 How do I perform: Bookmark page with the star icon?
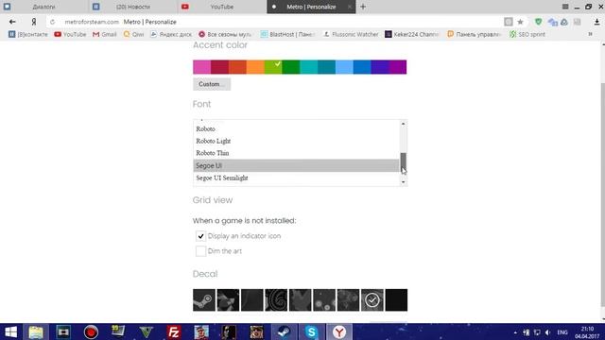tap(520, 22)
